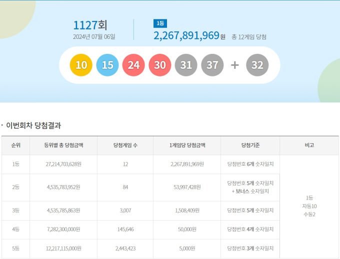Click the 2등 rank cell

coord(15,187)
